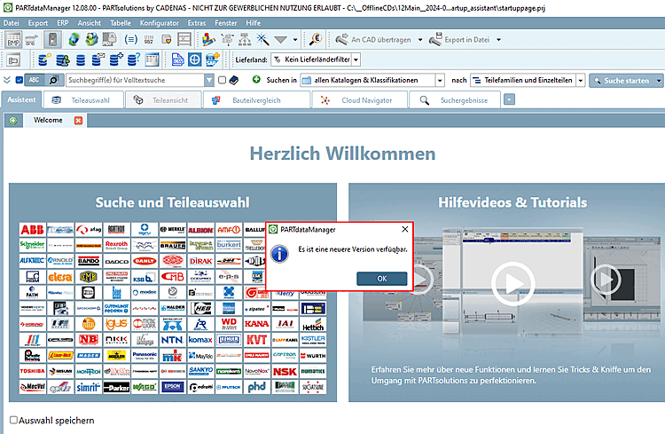The height and width of the screenshot is (434, 665).
Task: Open dropdown arrow next to gray triangle icon
Action: point(295,39)
